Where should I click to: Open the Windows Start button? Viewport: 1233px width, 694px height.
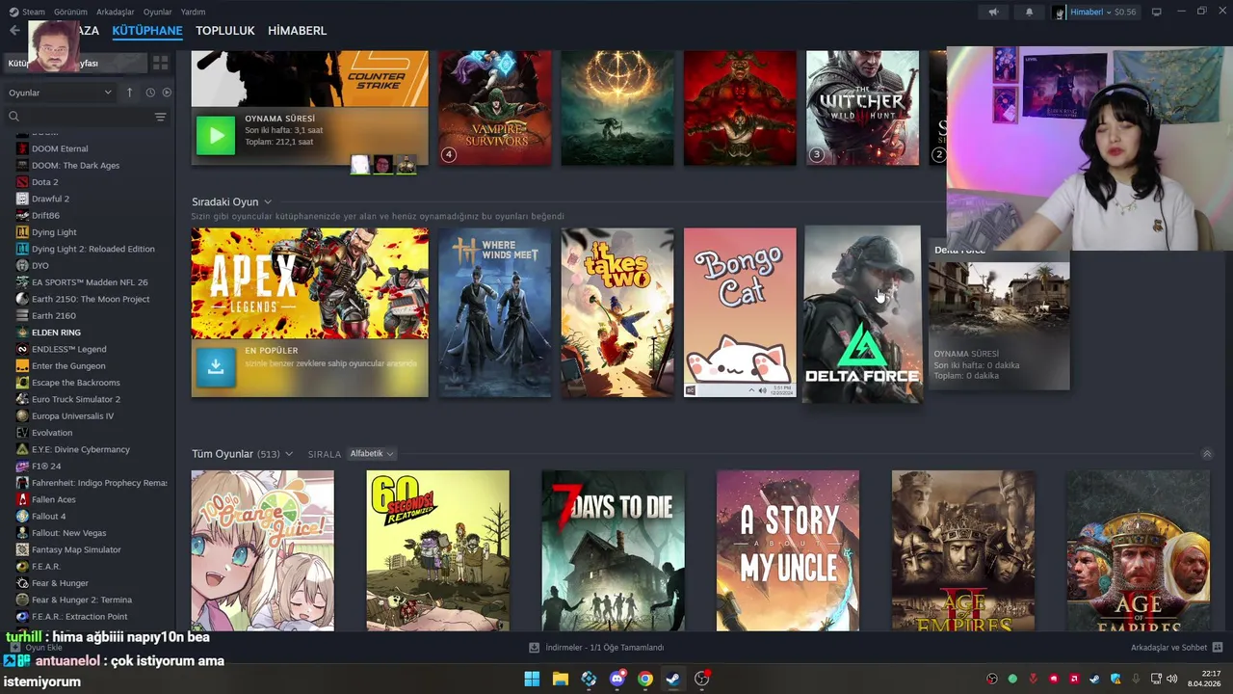532,679
